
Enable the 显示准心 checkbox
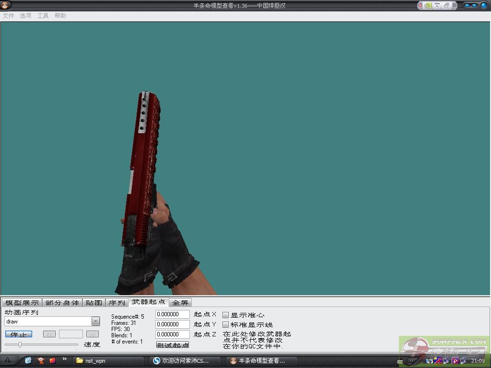click(x=226, y=315)
